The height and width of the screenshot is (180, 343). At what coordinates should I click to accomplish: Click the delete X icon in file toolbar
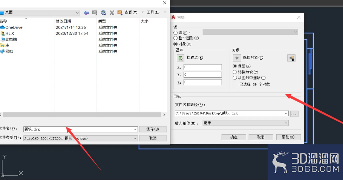click(112, 13)
